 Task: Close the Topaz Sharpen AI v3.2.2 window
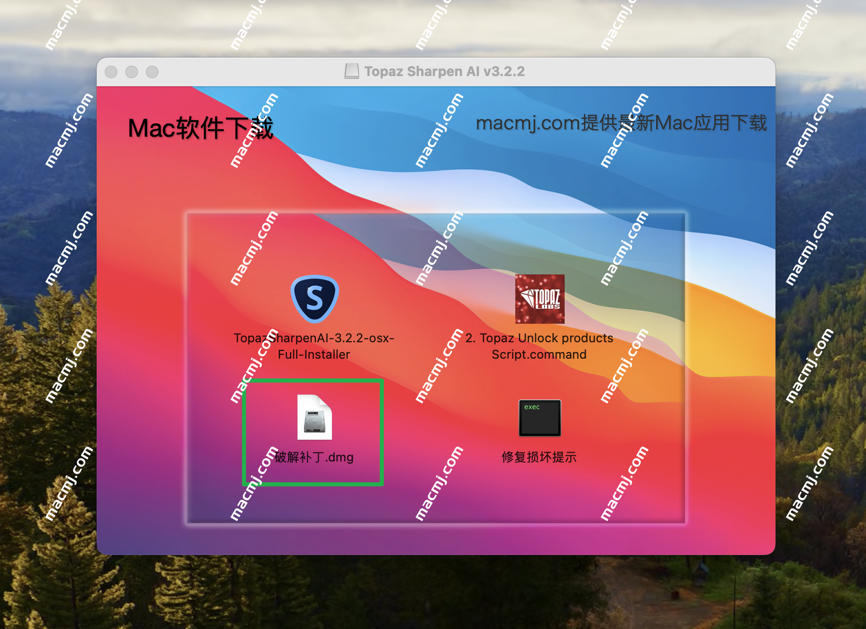click(111, 72)
